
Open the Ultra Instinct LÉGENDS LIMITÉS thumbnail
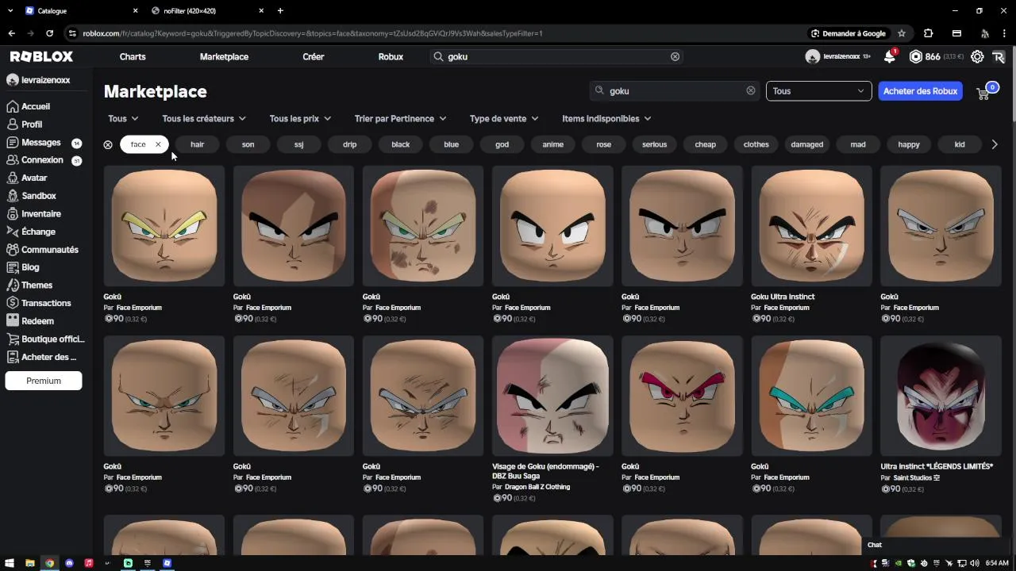point(941,396)
